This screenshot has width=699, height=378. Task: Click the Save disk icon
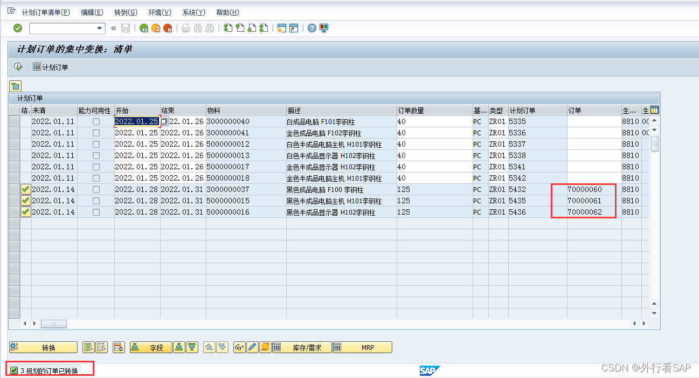(x=126, y=28)
